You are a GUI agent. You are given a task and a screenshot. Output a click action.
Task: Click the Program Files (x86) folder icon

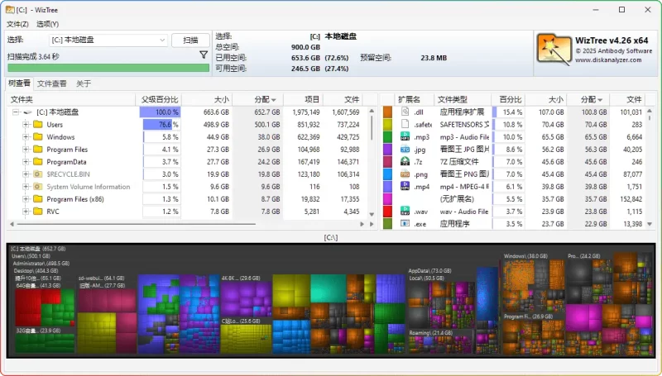pyautogui.click(x=38, y=199)
